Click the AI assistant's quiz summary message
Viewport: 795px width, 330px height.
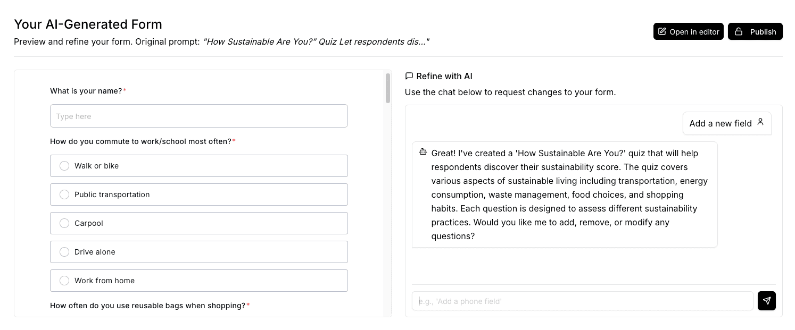click(564, 194)
